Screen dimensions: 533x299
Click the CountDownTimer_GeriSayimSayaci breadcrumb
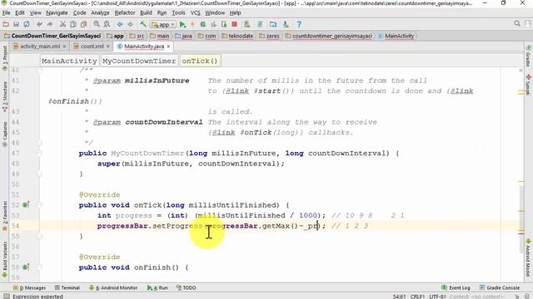(52, 36)
